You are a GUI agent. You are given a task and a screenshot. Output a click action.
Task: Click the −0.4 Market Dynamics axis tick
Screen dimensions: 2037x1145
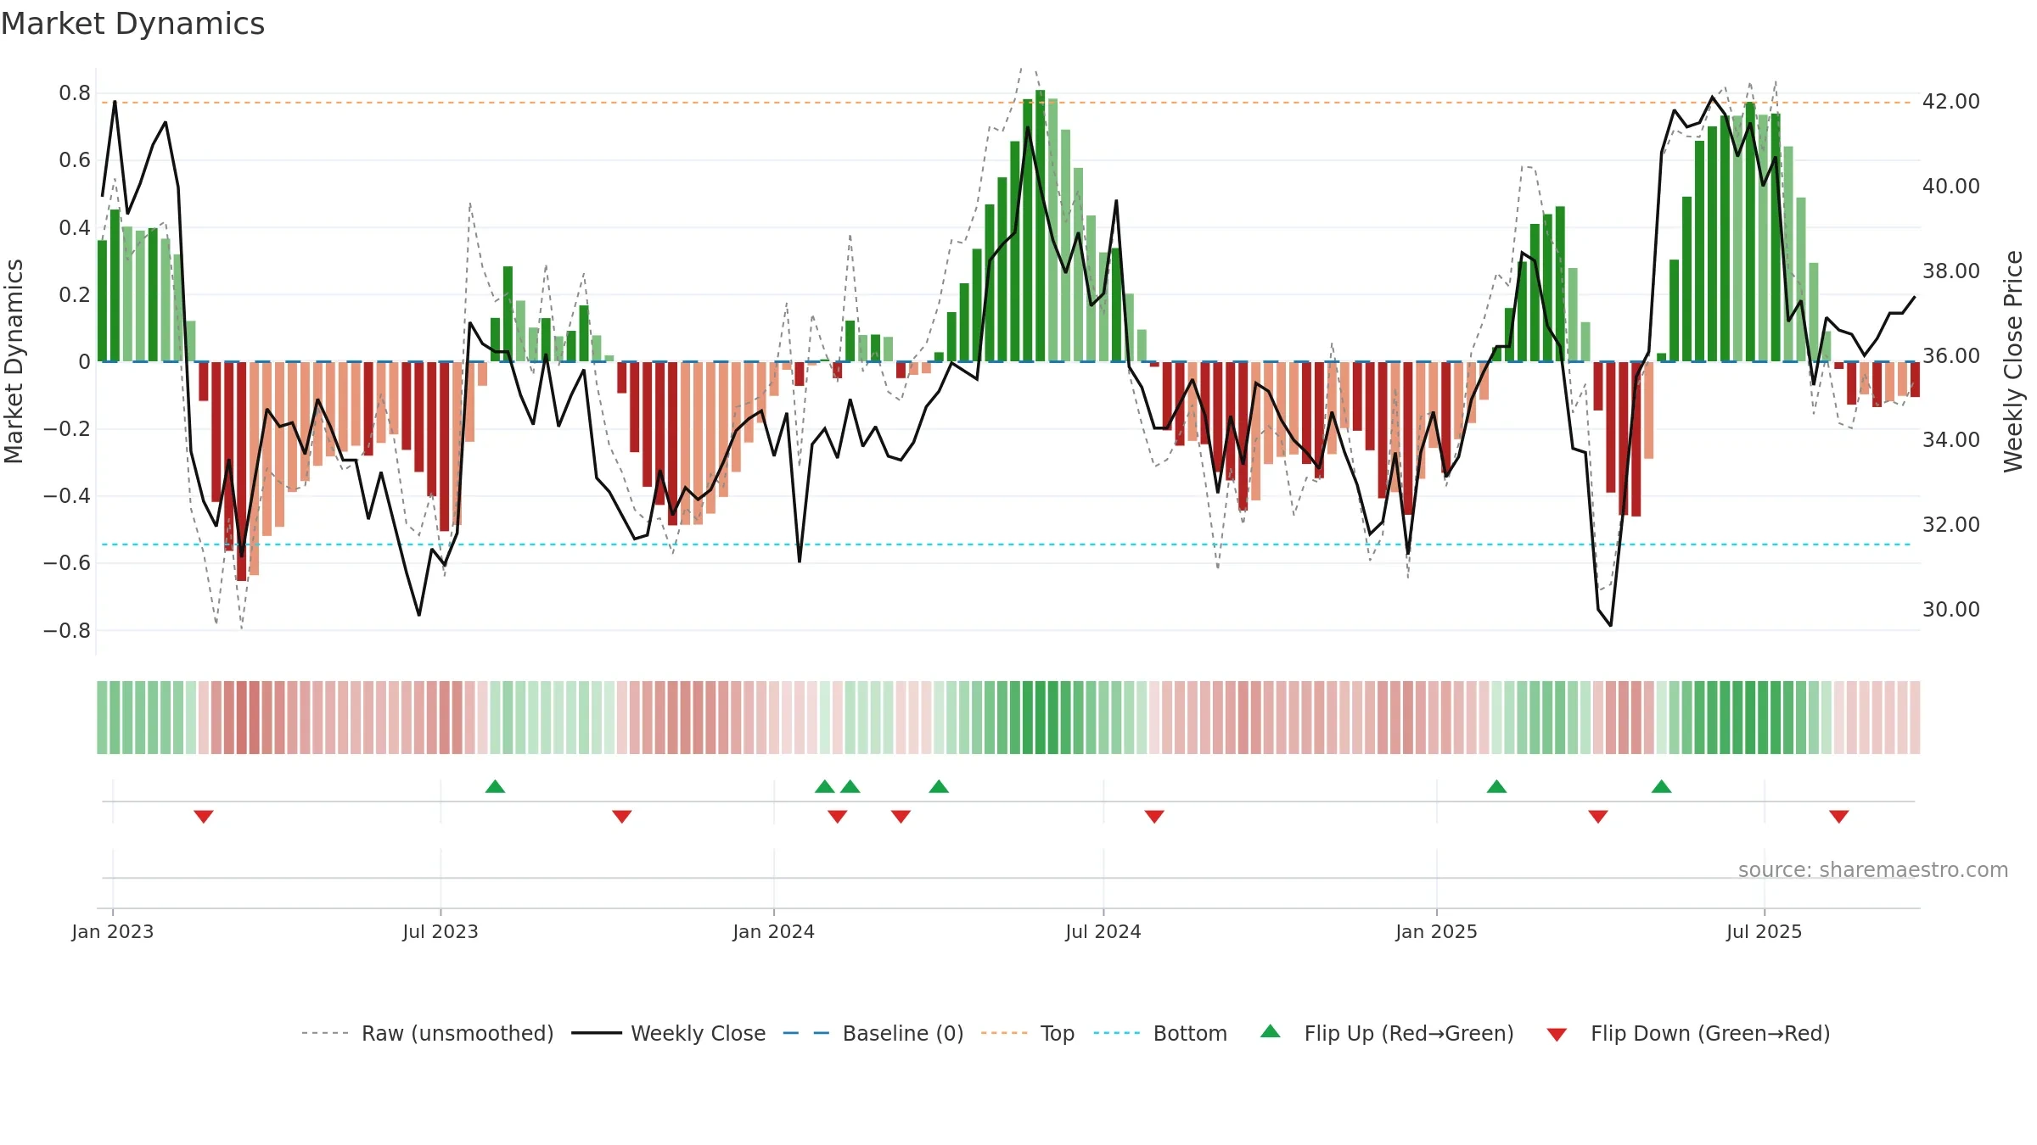click(67, 495)
